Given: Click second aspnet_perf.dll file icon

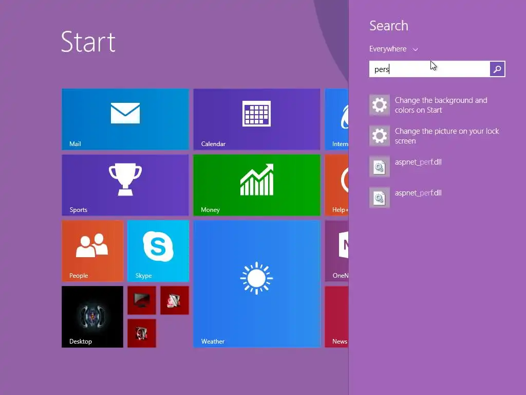Looking at the screenshot, I should (380, 198).
